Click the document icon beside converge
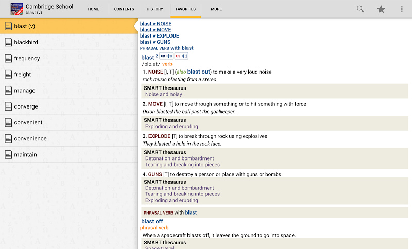The width and height of the screenshot is (412, 249). pos(8,106)
